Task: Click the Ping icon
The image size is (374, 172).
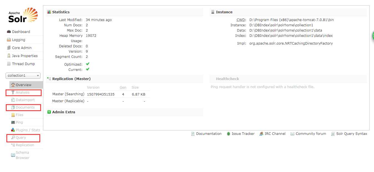Action: point(13,122)
